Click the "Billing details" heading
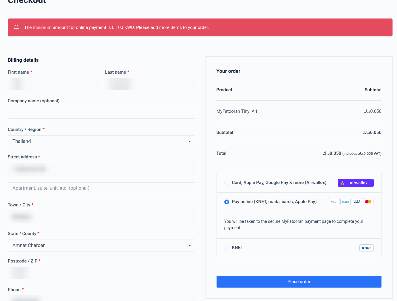This screenshot has height=301, width=397. [23, 60]
